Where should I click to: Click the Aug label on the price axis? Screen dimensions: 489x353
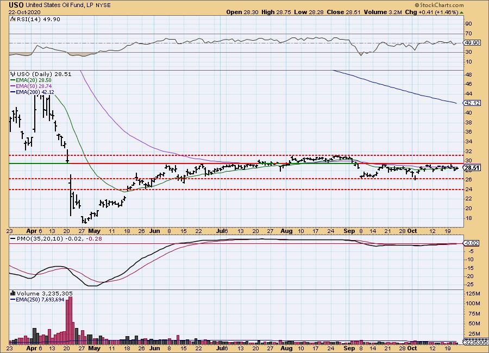(286, 231)
